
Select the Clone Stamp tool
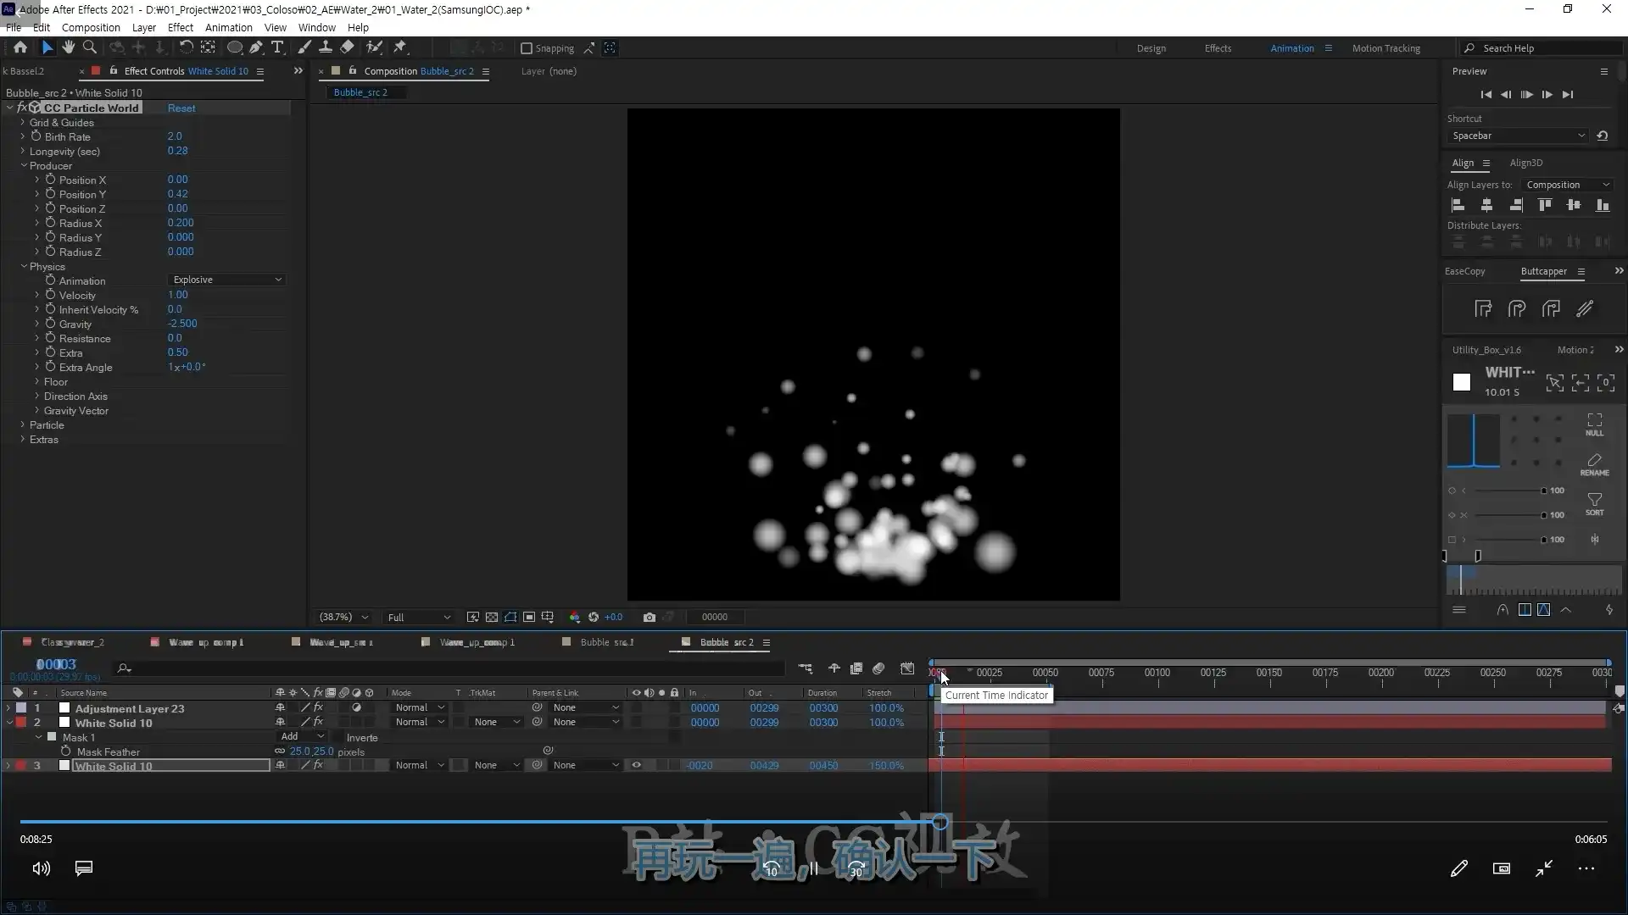pos(326,47)
